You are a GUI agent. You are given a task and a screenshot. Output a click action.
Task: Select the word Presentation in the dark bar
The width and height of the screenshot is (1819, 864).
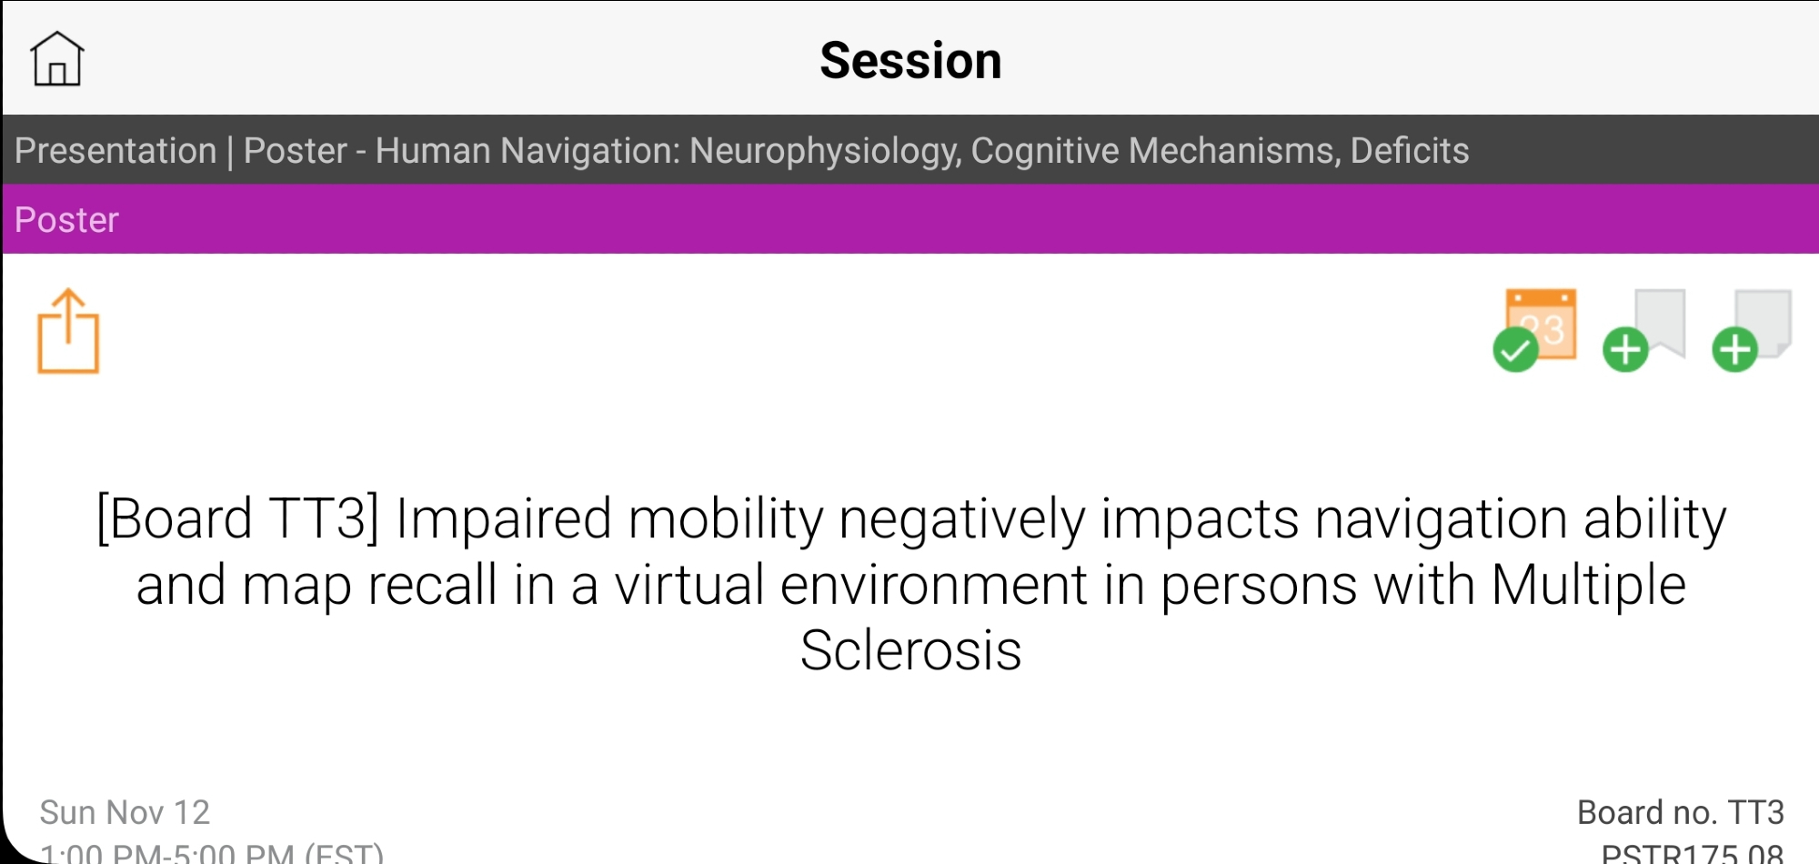point(116,150)
